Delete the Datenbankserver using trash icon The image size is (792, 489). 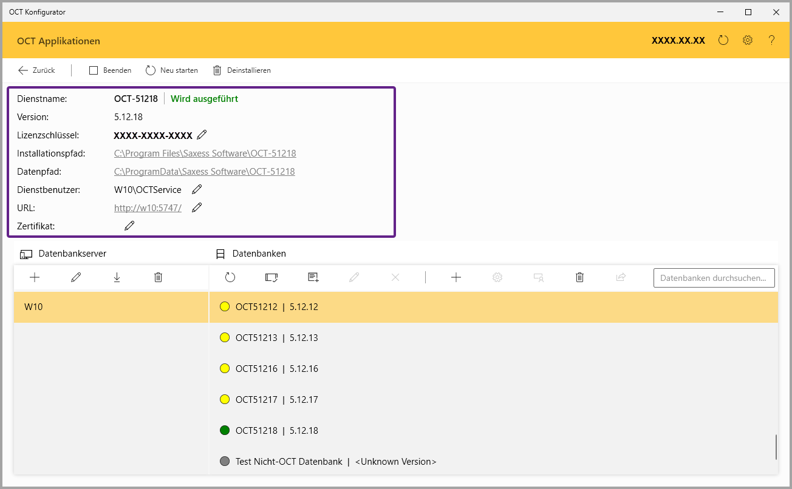coord(158,277)
